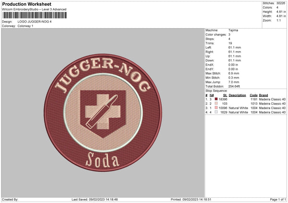This screenshot has width=288, height=203.
Task: Select the Color changes value 3
Action: point(229,34)
